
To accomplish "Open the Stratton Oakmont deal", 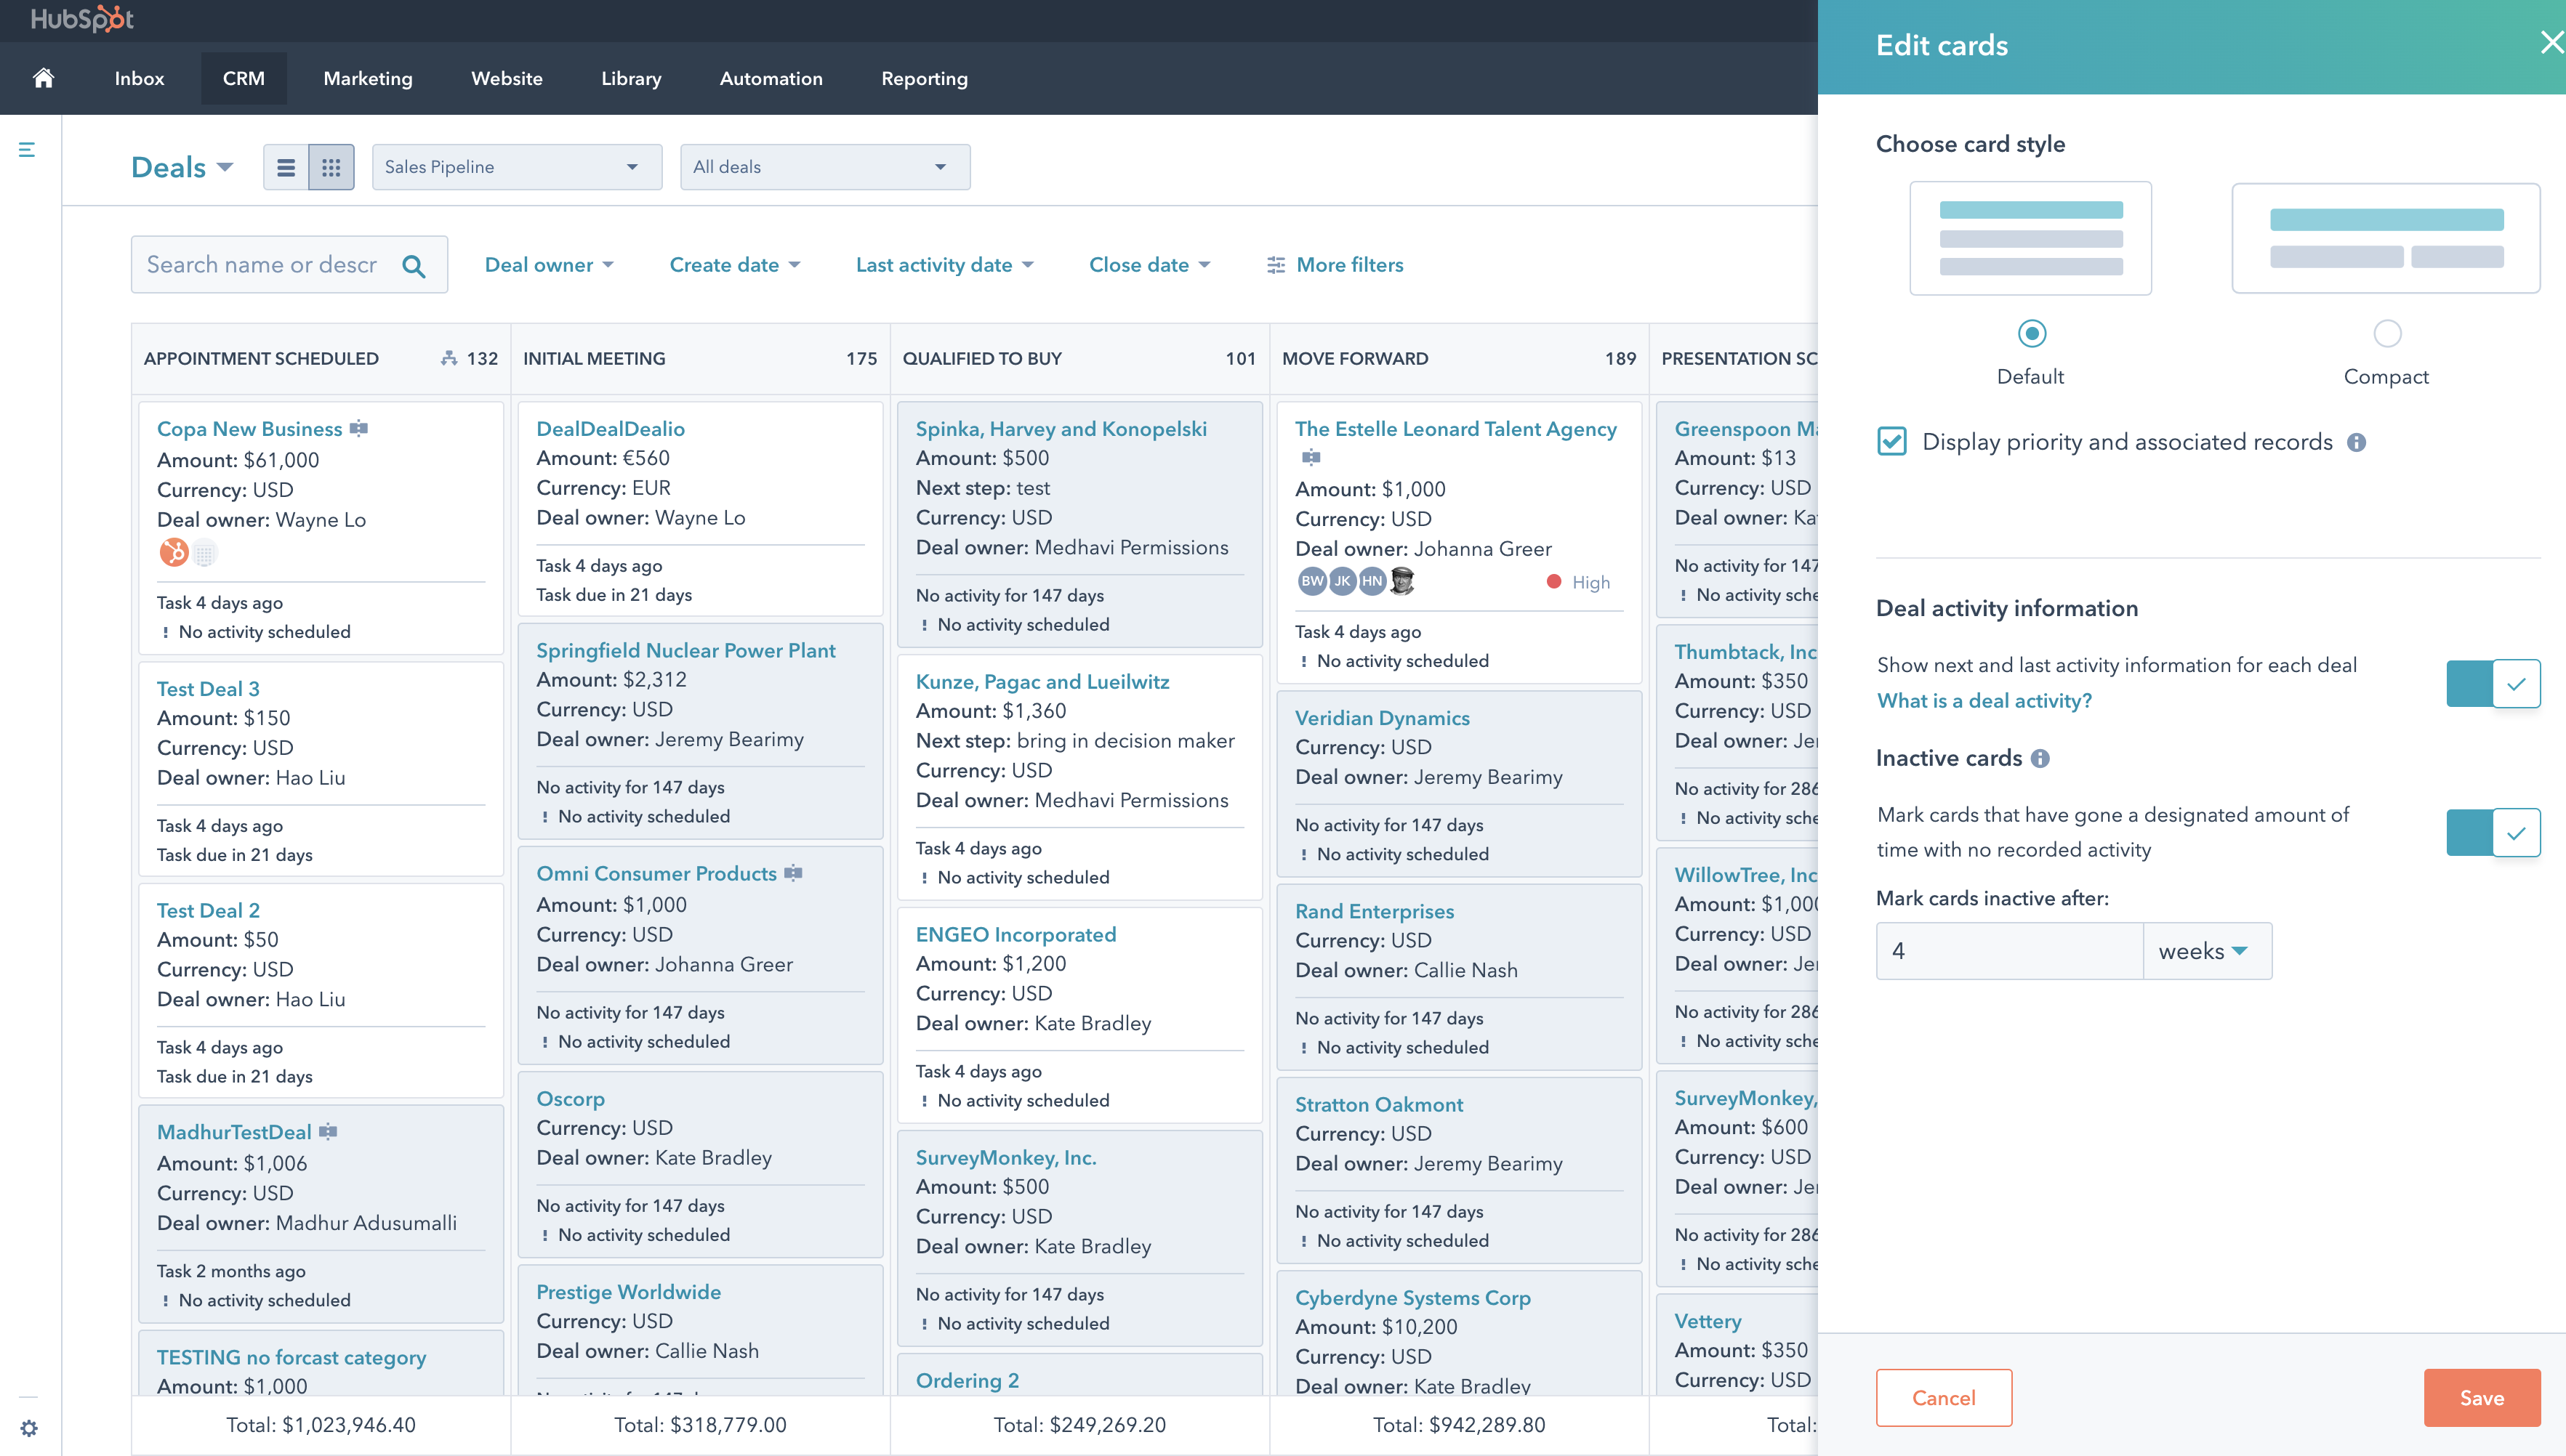I will 1378,1104.
